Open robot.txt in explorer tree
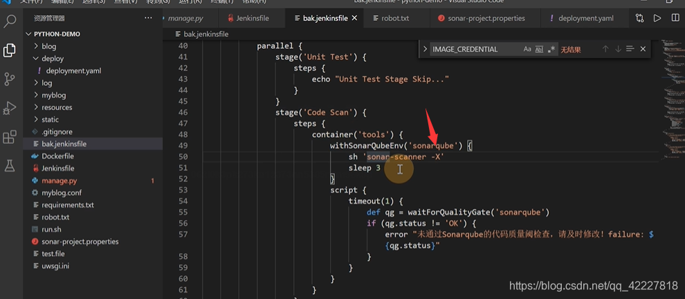The image size is (685, 299). (93, 217)
